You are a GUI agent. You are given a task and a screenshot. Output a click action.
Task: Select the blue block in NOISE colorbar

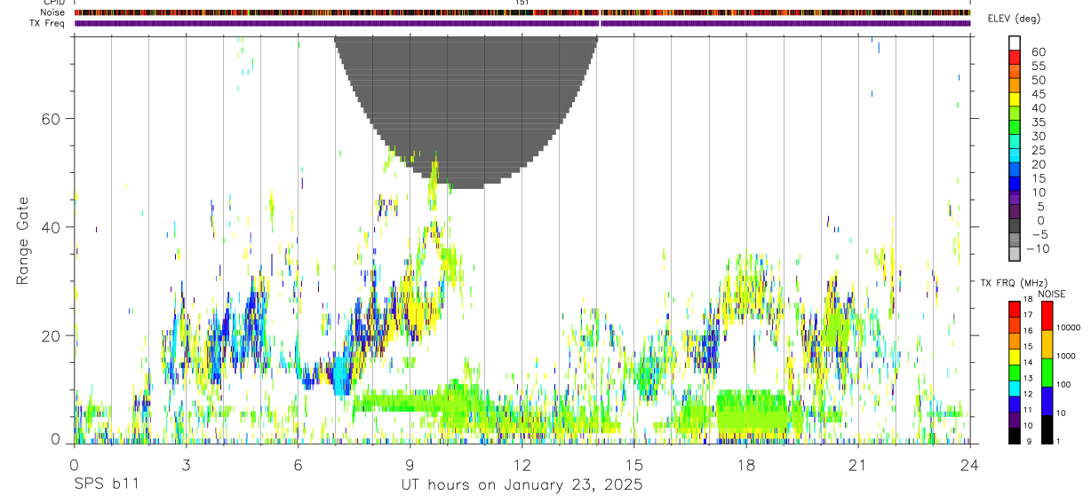1047,401
